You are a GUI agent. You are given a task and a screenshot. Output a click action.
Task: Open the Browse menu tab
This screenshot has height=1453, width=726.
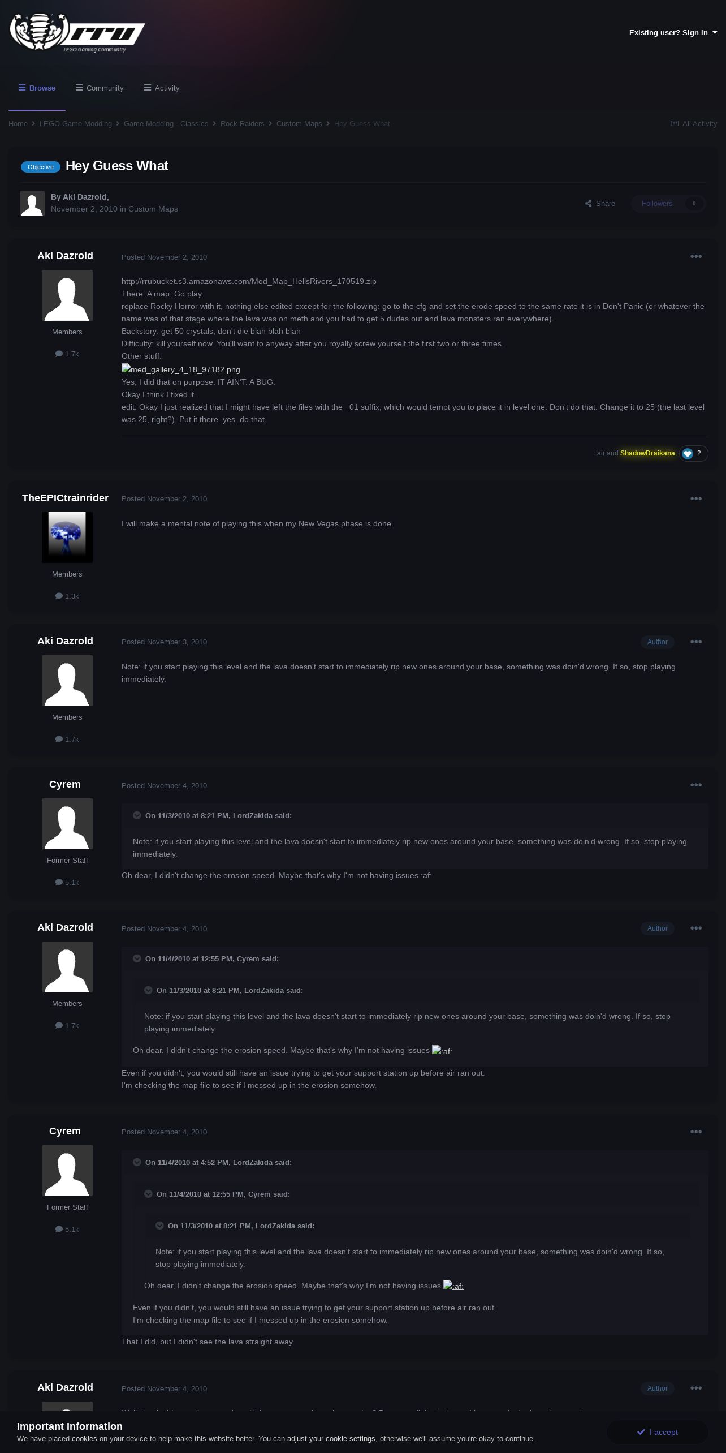point(37,88)
